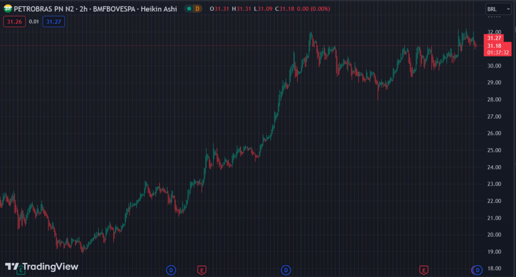This screenshot has width=516, height=277.
Task: Click the orange delayed-data D indicator
Action: 198,9
